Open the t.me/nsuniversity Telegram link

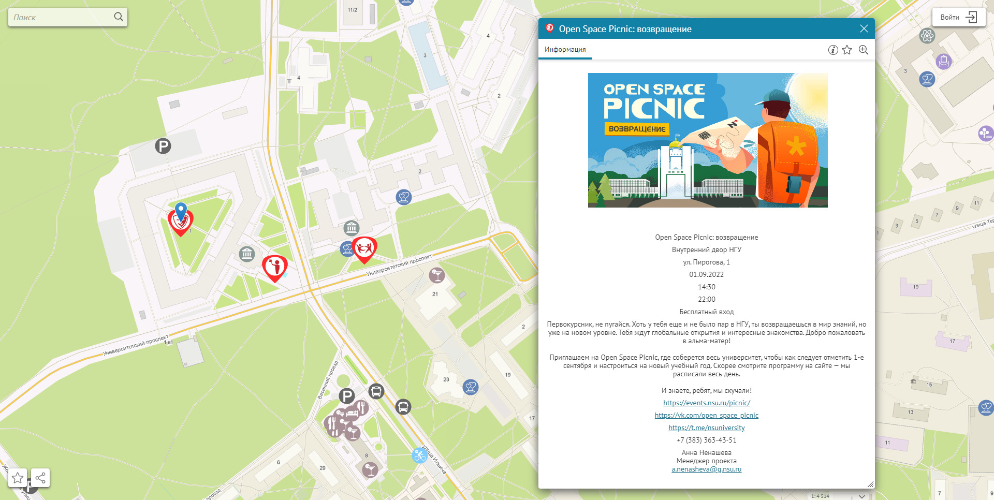click(x=706, y=428)
